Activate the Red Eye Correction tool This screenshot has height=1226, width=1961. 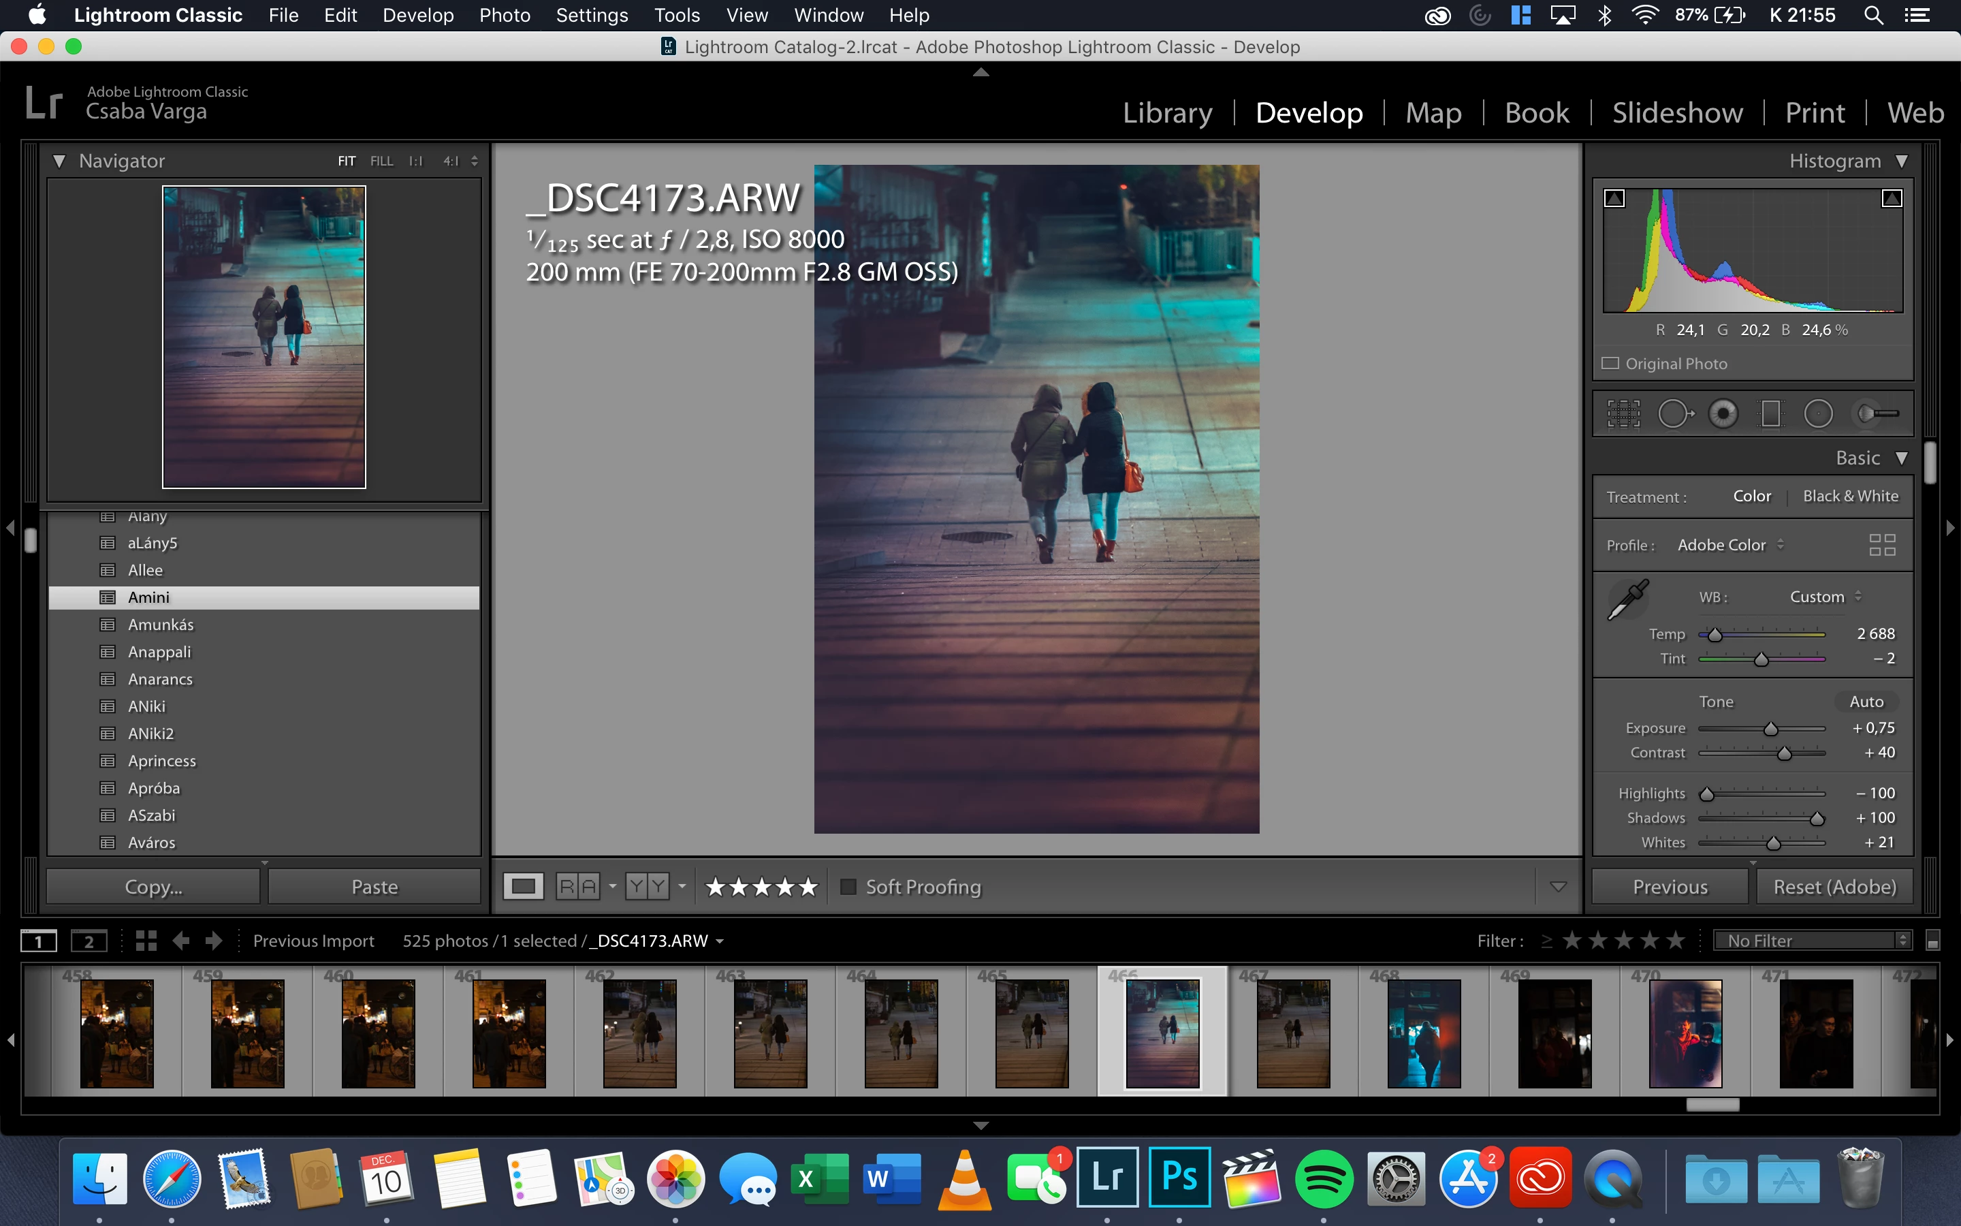[1723, 413]
